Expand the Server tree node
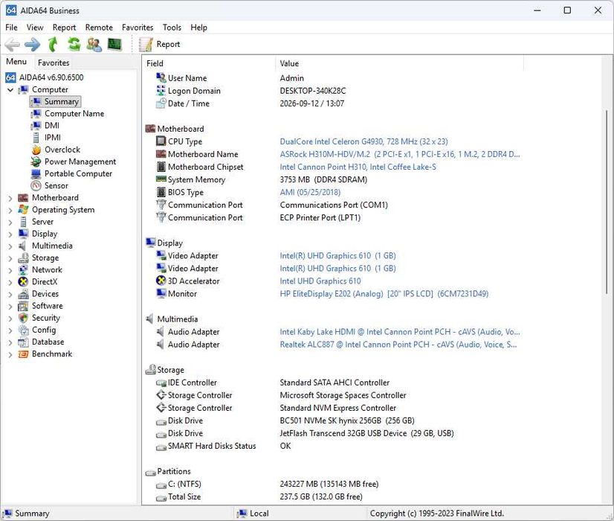The height and width of the screenshot is (521, 614). tap(10, 223)
